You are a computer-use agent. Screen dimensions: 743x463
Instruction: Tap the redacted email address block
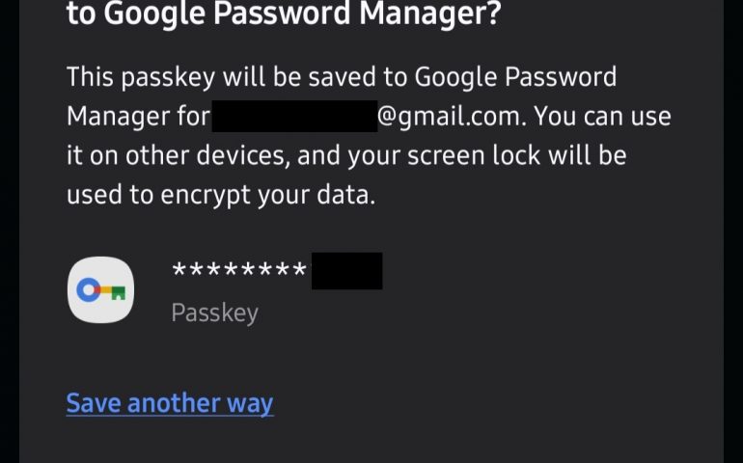pos(293,117)
